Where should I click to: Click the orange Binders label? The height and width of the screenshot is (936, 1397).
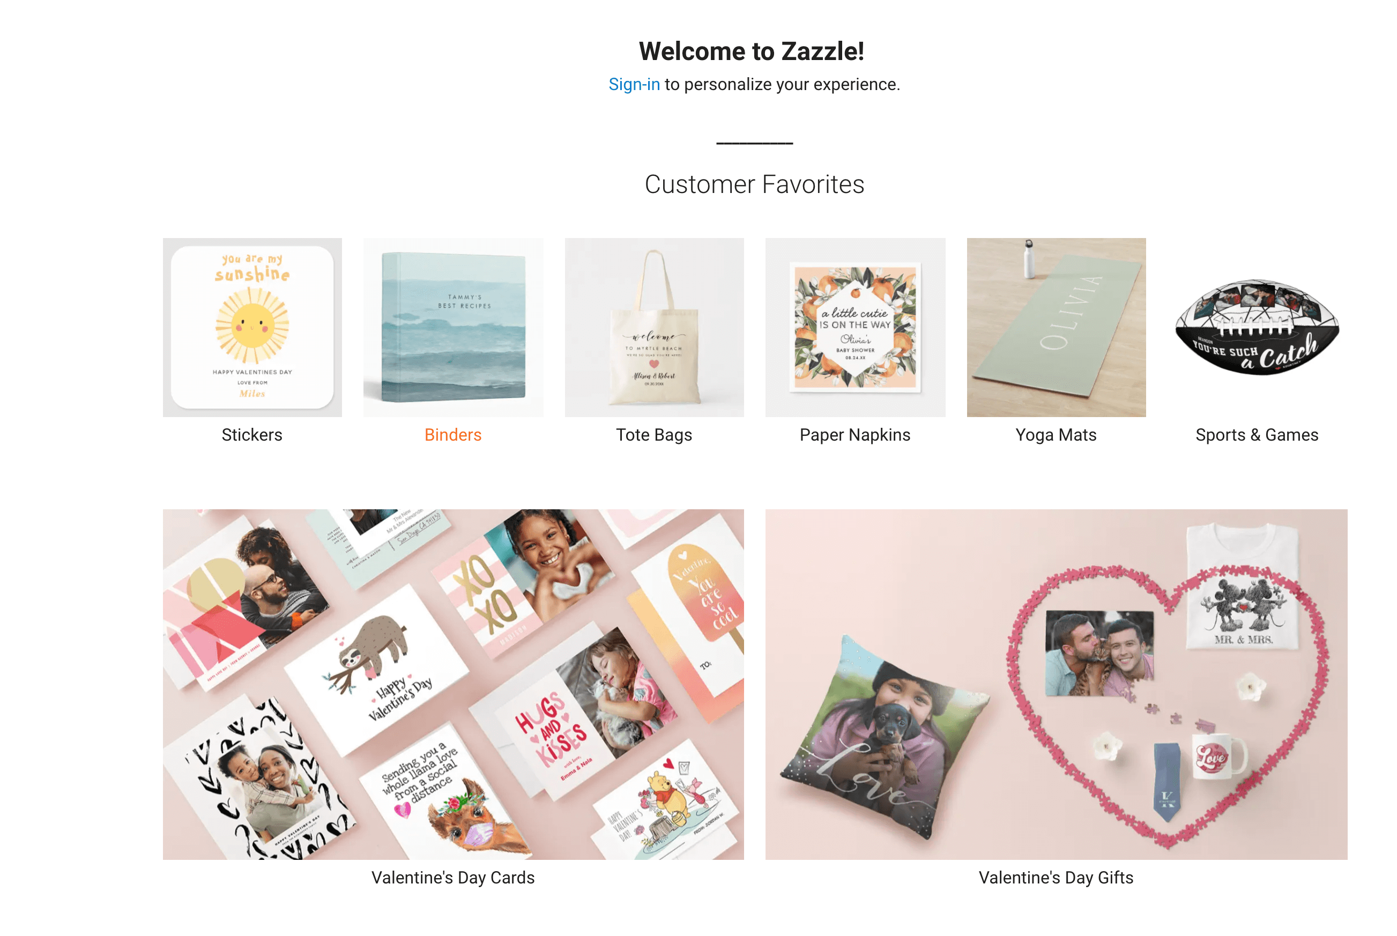[453, 435]
